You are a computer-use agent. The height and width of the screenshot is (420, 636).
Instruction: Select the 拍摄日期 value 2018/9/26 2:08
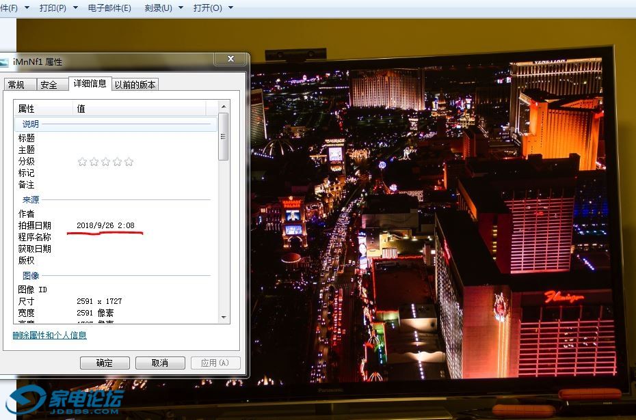105,225
